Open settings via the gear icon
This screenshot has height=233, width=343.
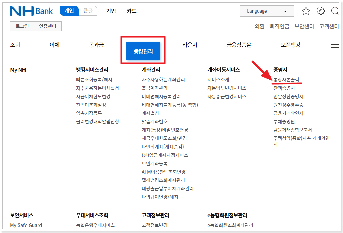[x=321, y=11]
